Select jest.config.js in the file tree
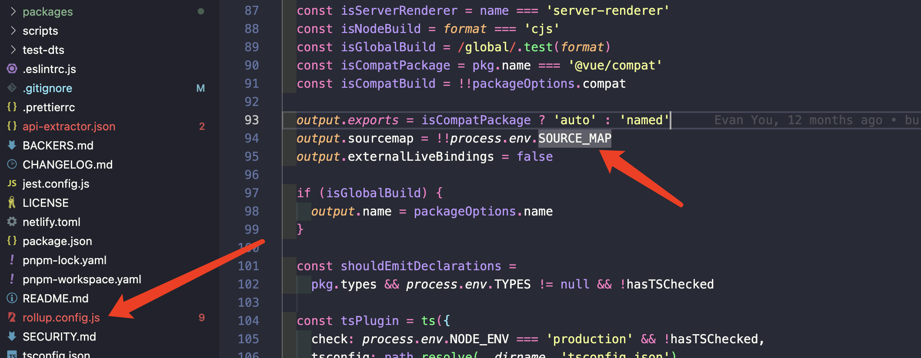Screen dimensions: 921x358 click(x=56, y=183)
